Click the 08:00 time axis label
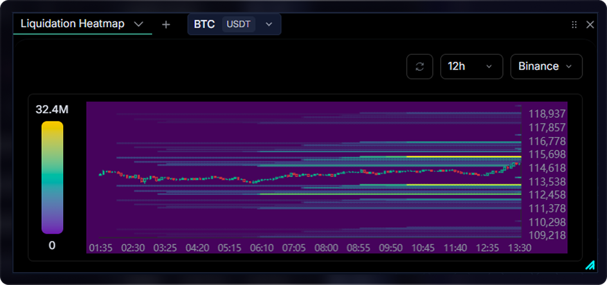This screenshot has width=607, height=285. 327,248
